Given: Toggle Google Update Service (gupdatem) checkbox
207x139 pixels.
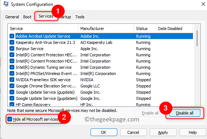Looking at the screenshot, I should tap(12, 98).
